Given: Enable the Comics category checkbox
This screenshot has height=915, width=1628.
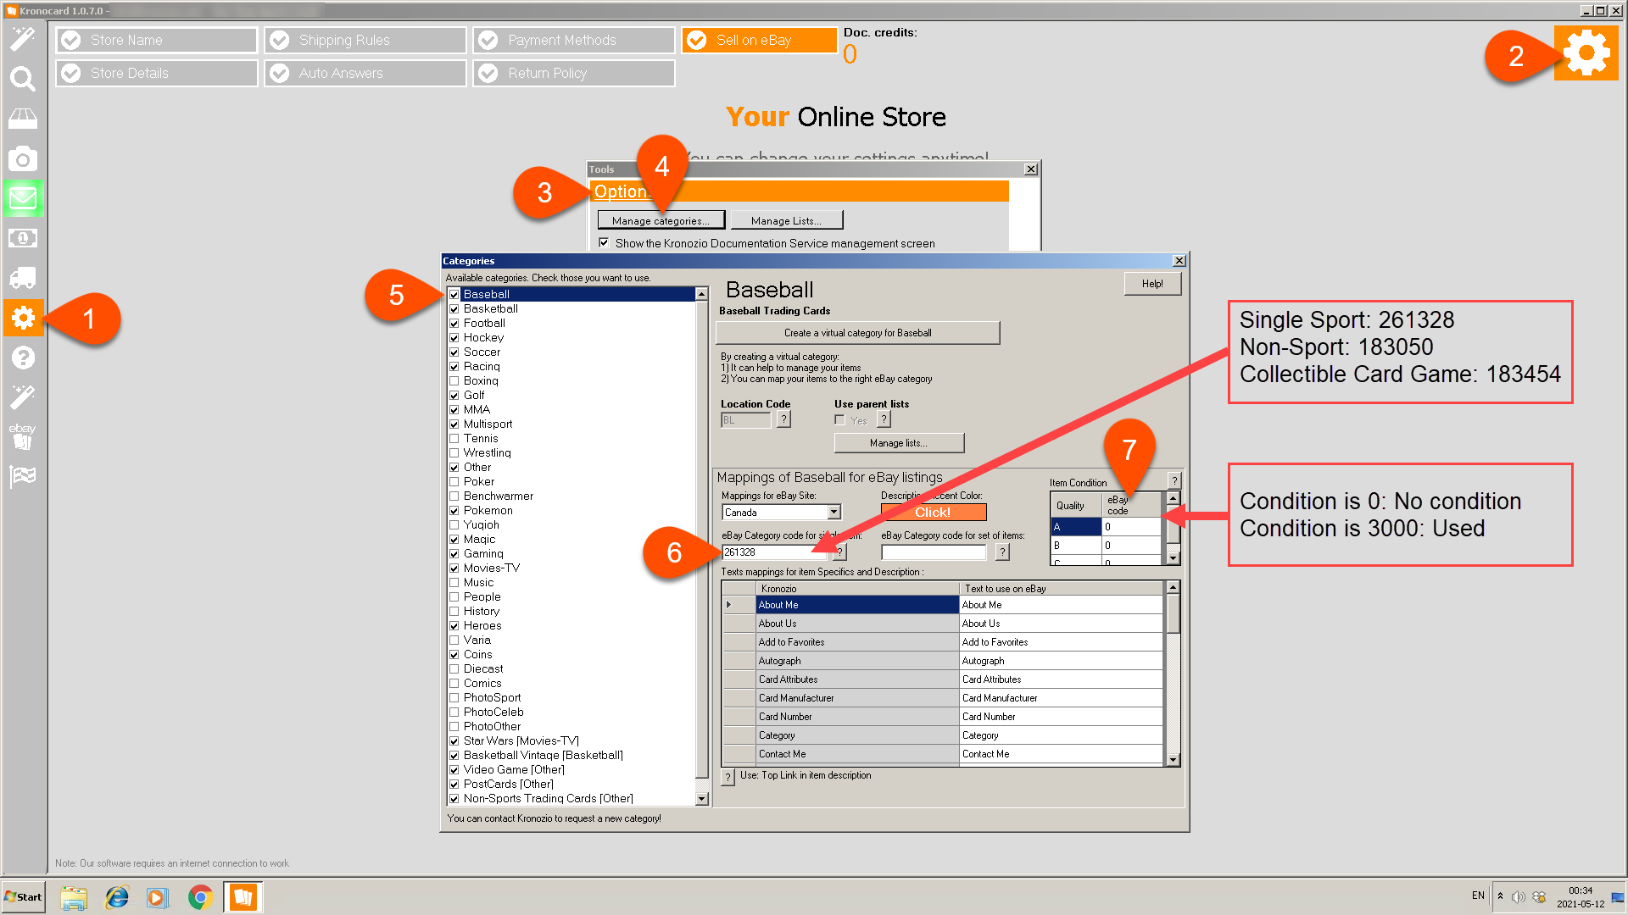Looking at the screenshot, I should click(x=454, y=684).
